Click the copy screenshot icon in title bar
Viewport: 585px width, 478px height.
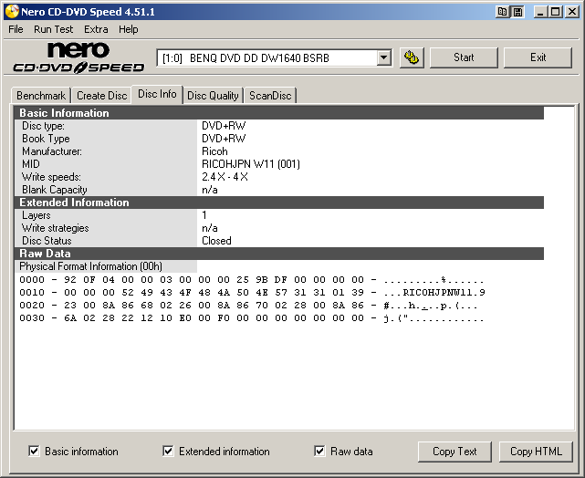coord(502,12)
